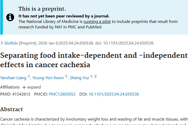
Task: Click the Affiliations label
Action: (10, 87)
